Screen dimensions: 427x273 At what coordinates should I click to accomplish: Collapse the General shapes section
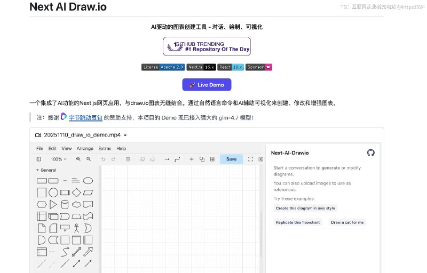(x=46, y=170)
